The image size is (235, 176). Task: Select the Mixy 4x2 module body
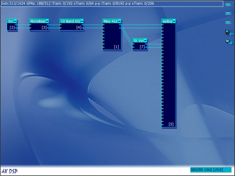(112, 37)
